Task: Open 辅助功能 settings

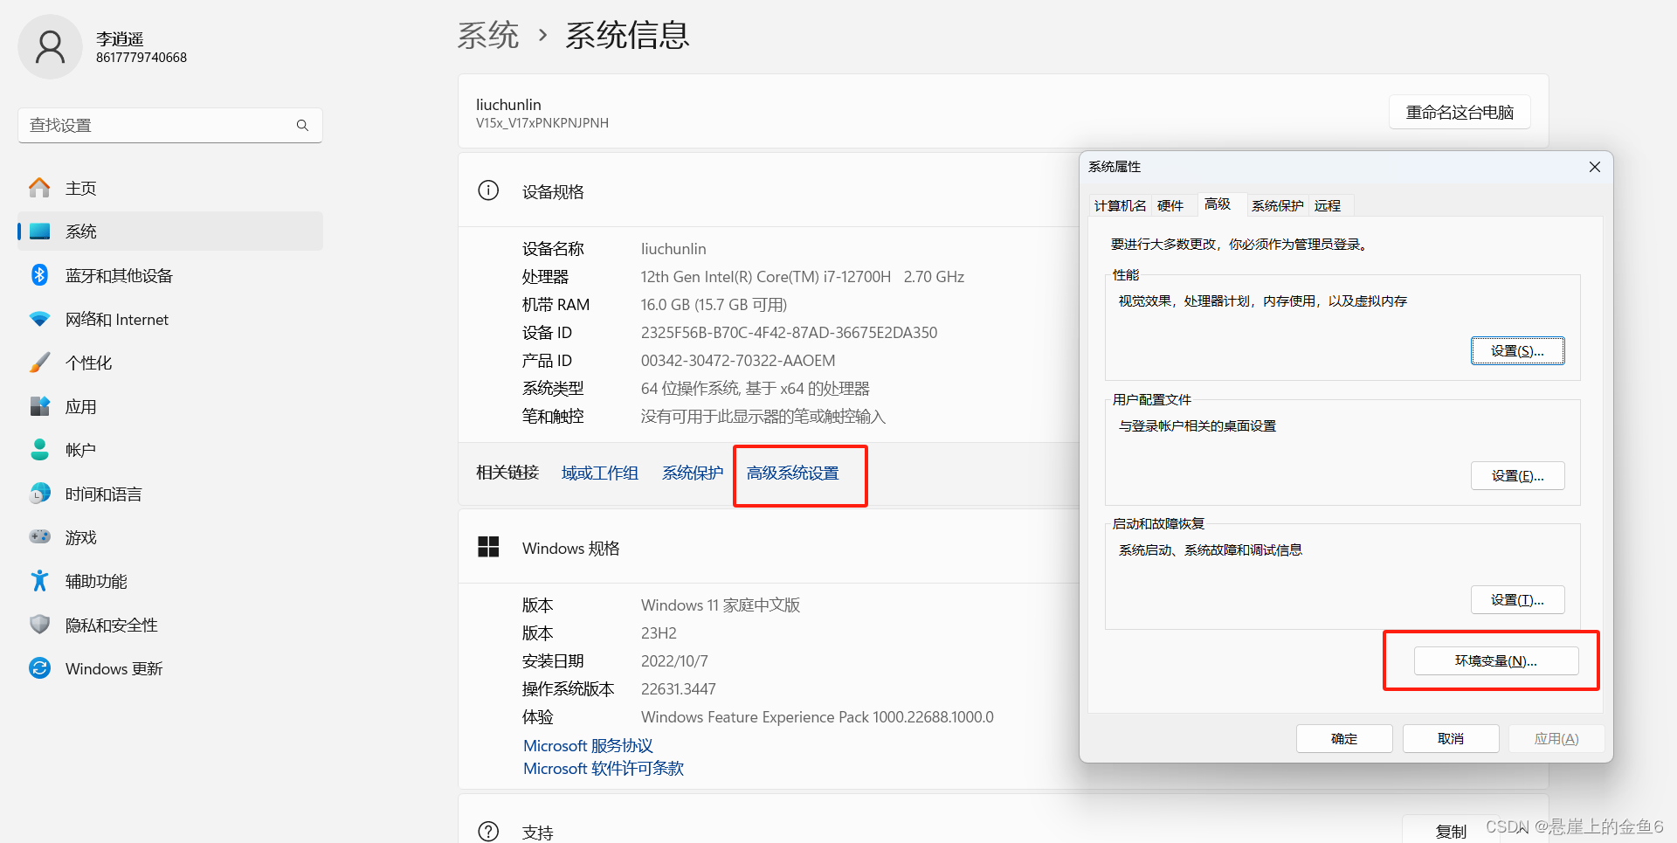Action: pos(170,581)
